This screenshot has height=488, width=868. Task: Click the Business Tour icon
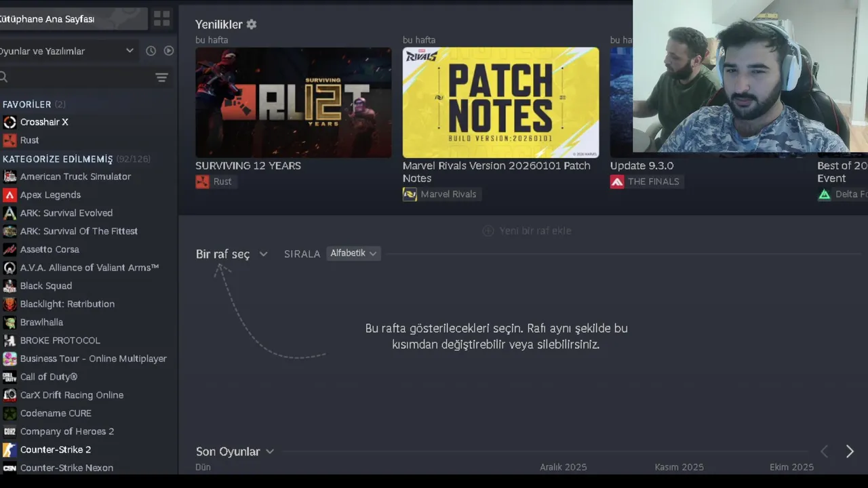(9, 359)
